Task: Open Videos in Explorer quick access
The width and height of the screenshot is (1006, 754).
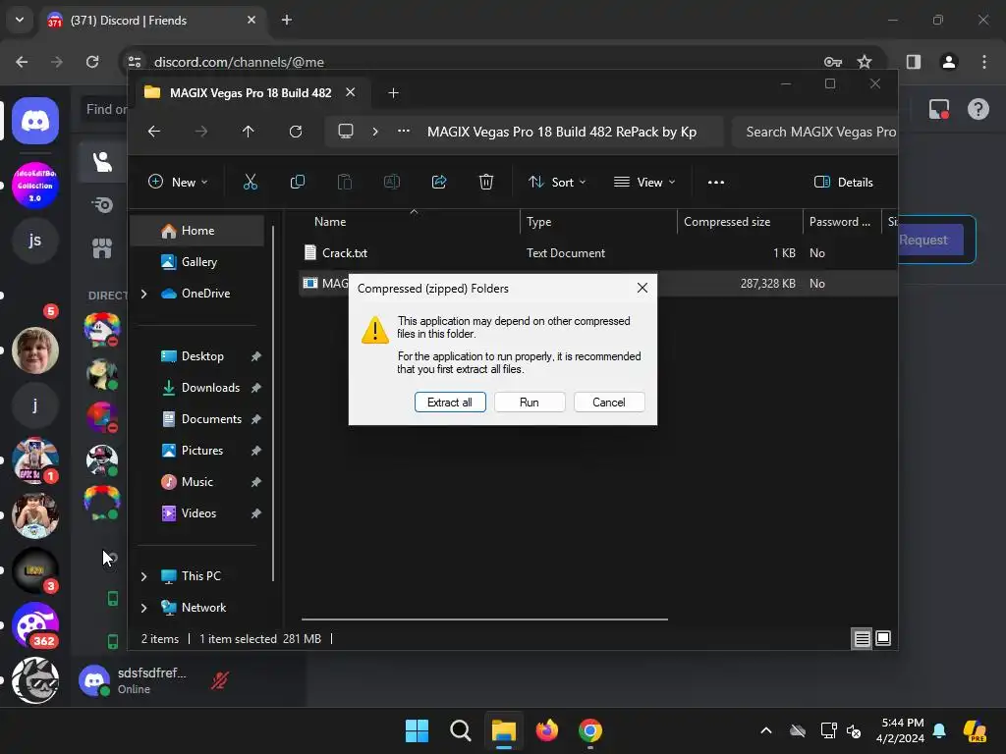Action: click(198, 512)
